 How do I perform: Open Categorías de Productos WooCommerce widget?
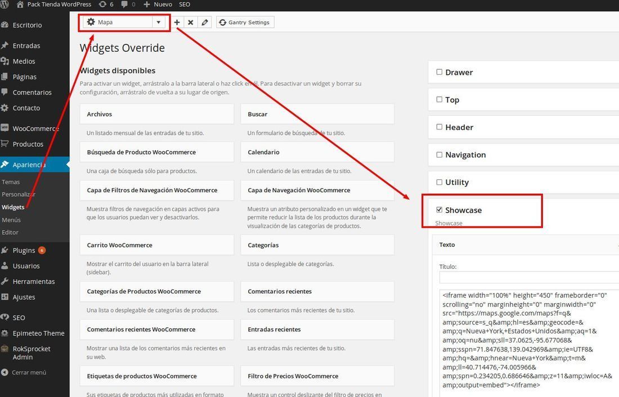coord(157,291)
